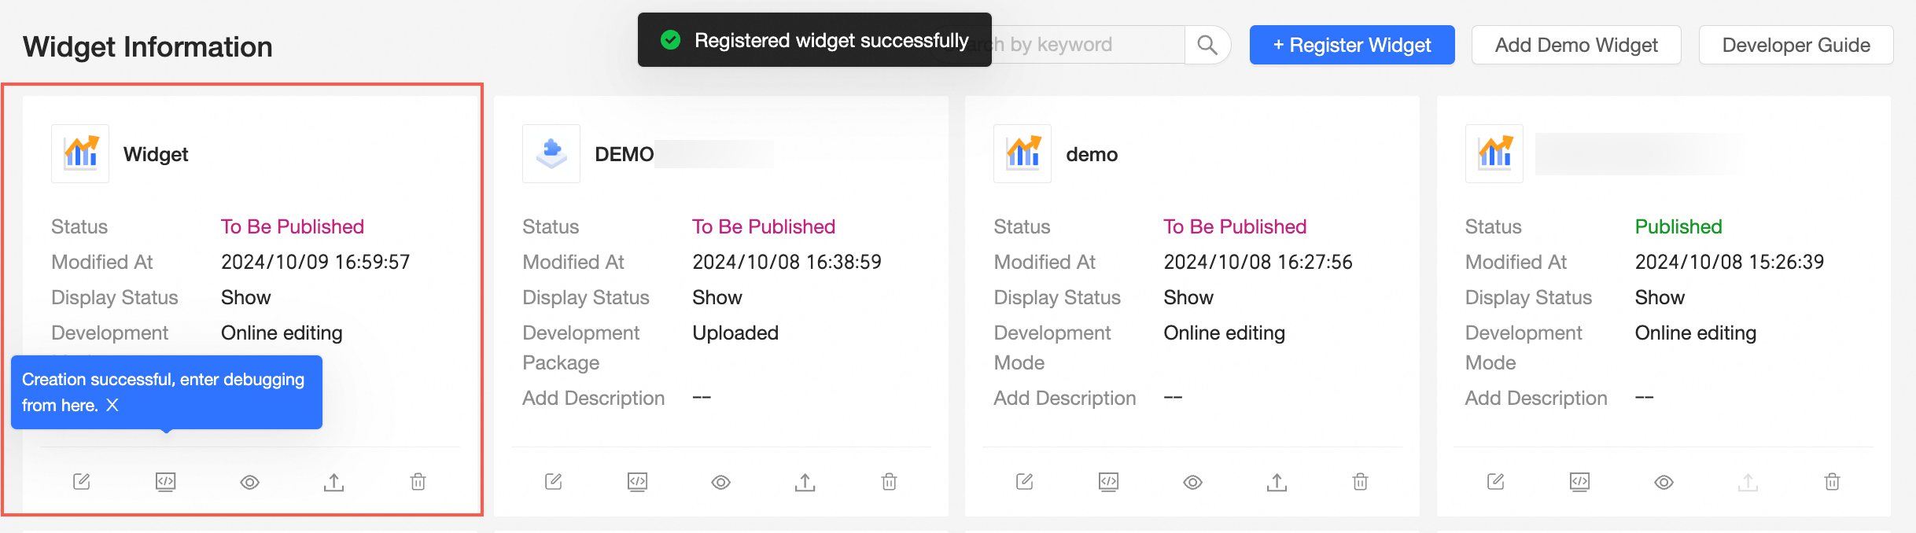Screen dimensions: 1916x533
Task: Publish the Widget card with upload icon
Action: pos(333,482)
